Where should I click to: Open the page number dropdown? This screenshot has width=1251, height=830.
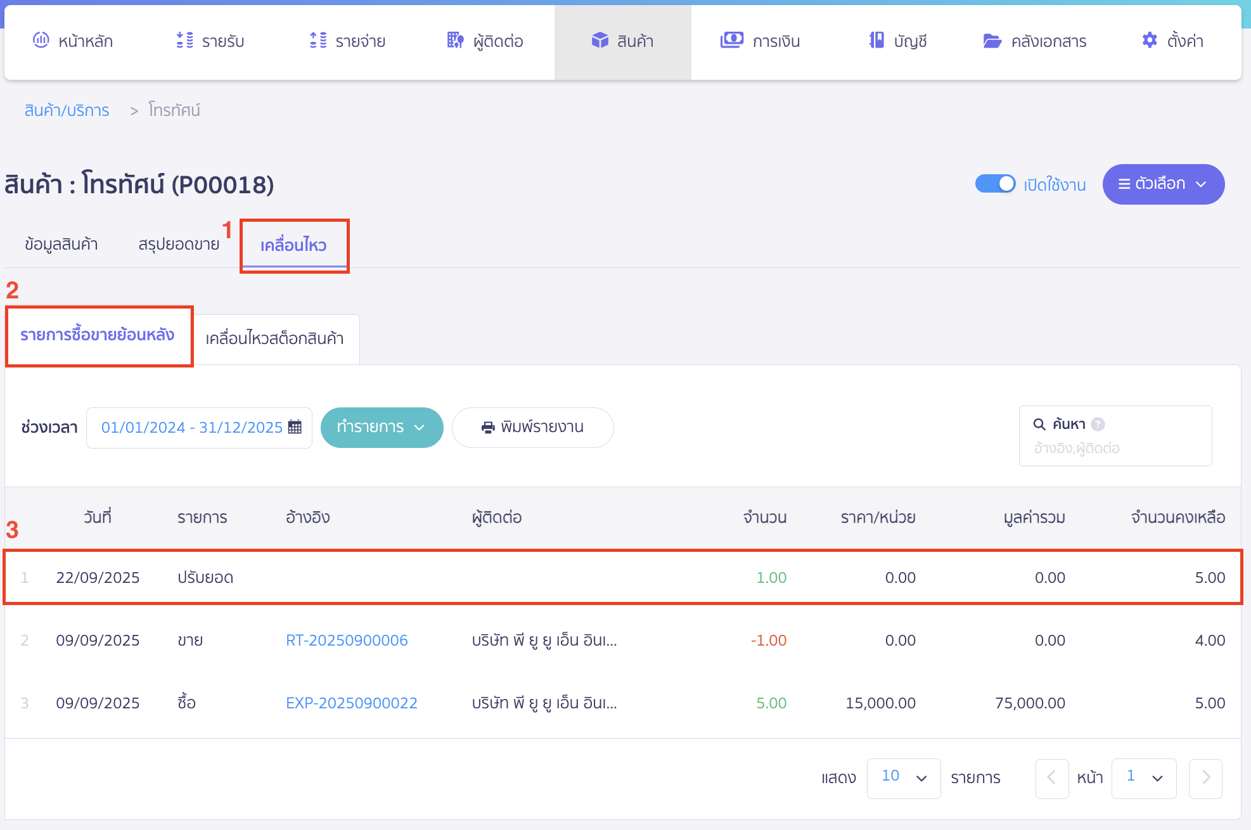(x=1143, y=777)
